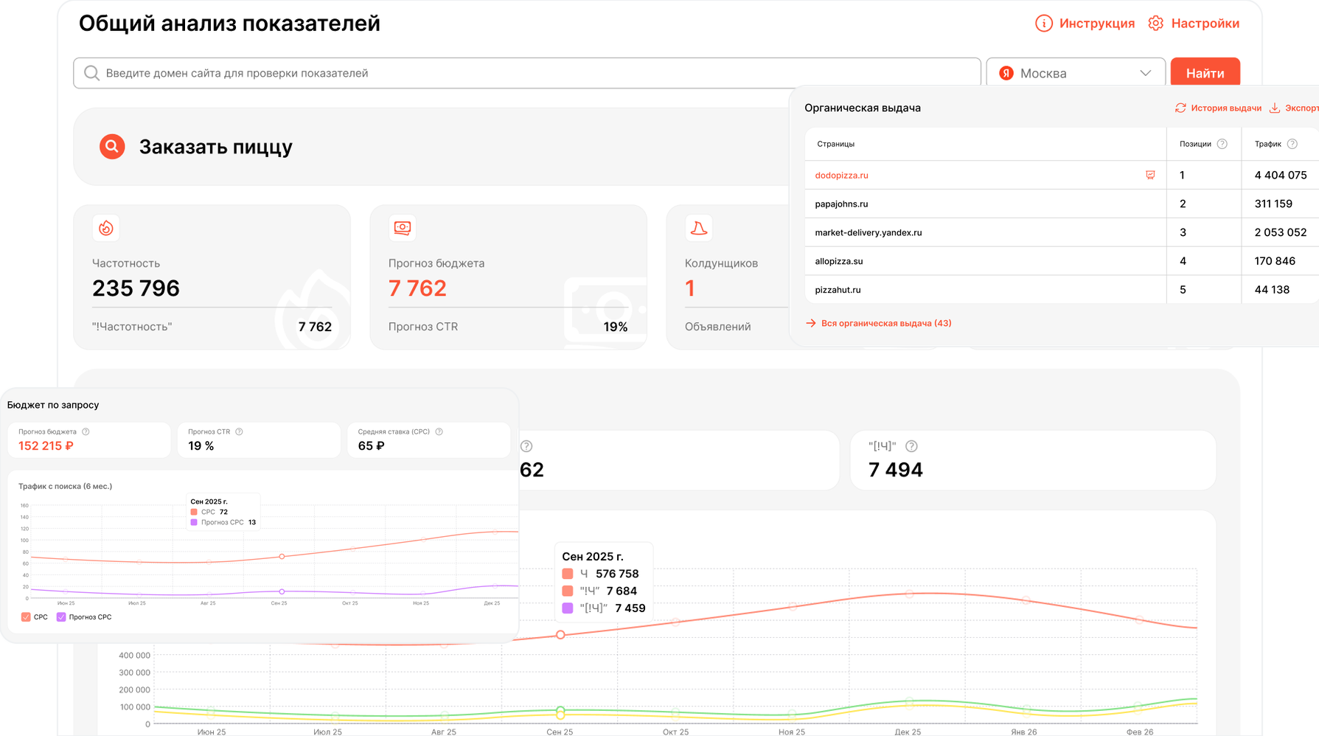This screenshot has width=1319, height=736.
Task: Click the Прогноз бюджета value 7 762
Action: click(x=417, y=288)
